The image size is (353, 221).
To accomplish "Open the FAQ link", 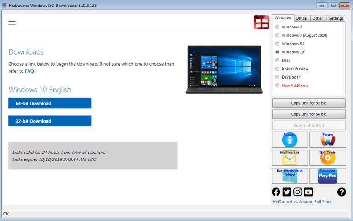I will click(29, 71).
